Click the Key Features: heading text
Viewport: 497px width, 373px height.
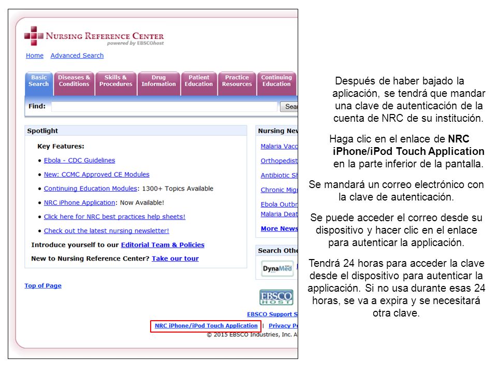coord(61,146)
